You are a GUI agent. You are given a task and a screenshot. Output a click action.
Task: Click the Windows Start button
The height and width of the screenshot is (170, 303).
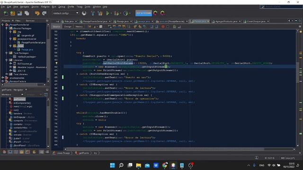click(x=112, y=165)
